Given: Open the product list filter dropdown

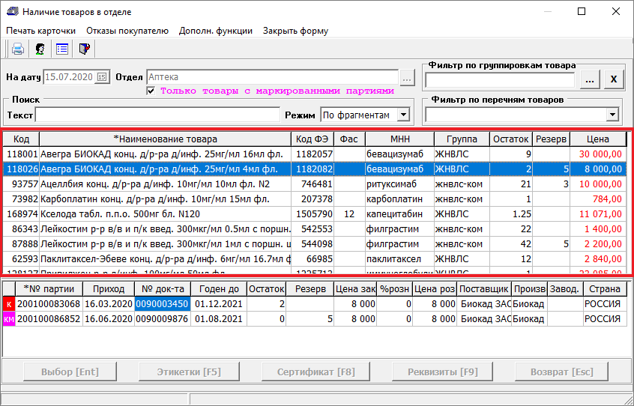Looking at the screenshot, I should point(612,115).
